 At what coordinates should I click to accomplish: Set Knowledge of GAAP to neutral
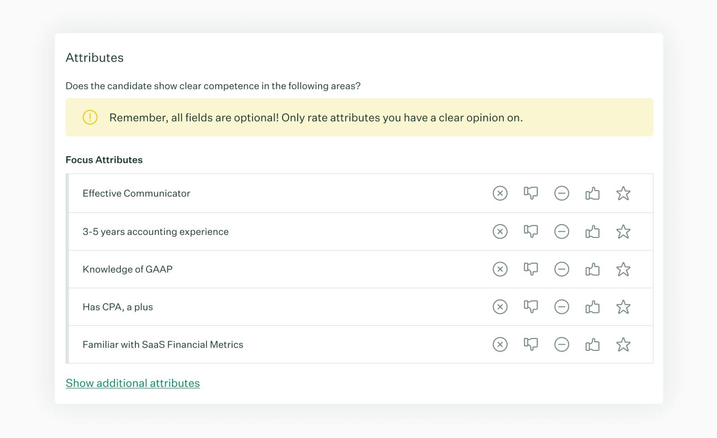[562, 269]
